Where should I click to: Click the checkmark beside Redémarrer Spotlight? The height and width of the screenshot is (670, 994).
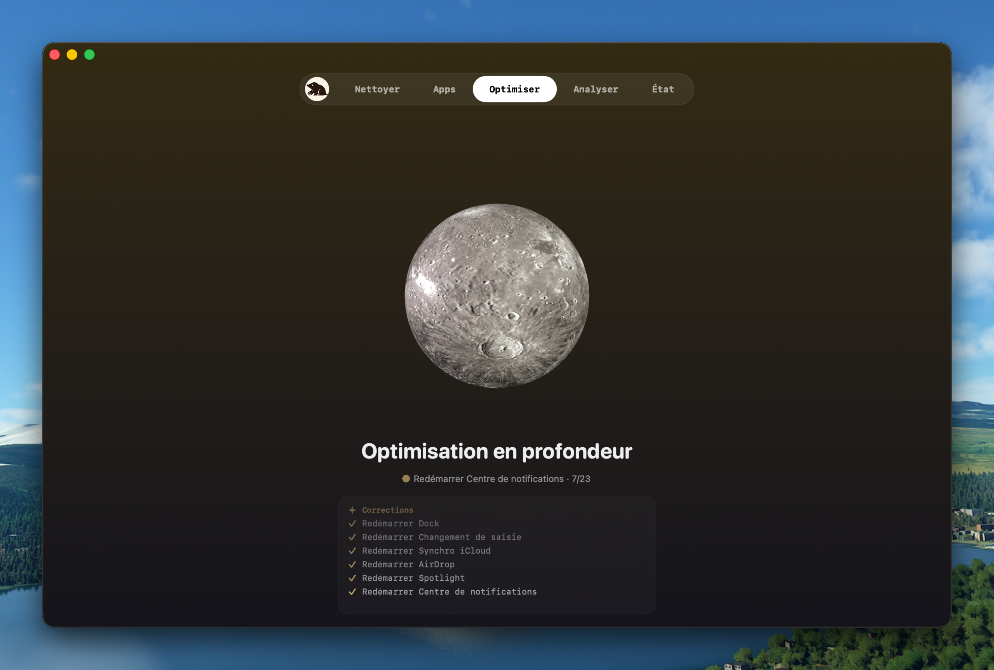click(352, 578)
